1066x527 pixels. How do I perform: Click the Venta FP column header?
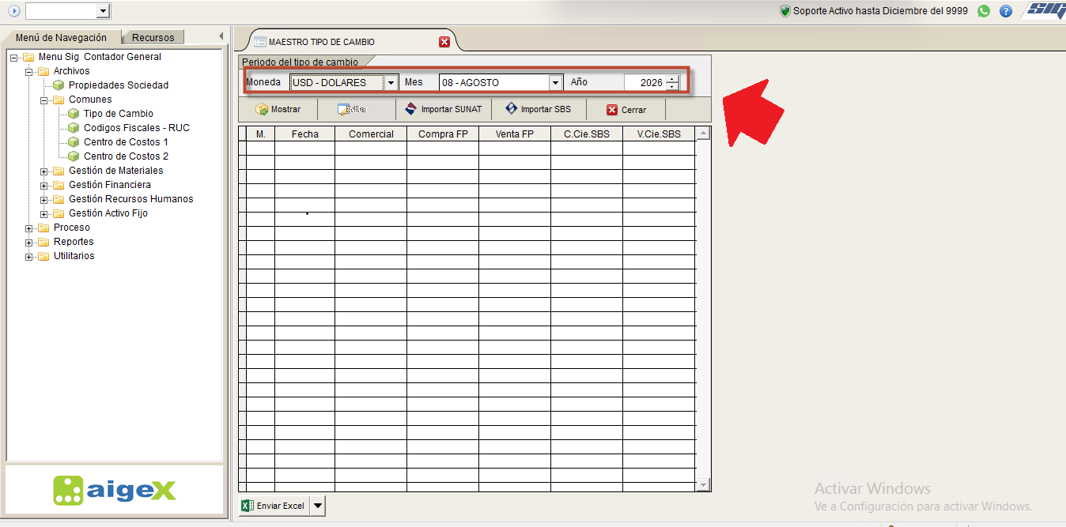[x=515, y=134]
